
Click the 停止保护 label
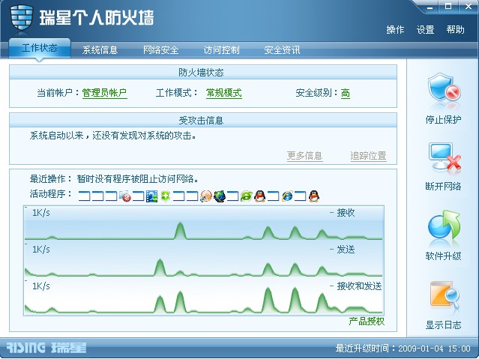(x=443, y=119)
